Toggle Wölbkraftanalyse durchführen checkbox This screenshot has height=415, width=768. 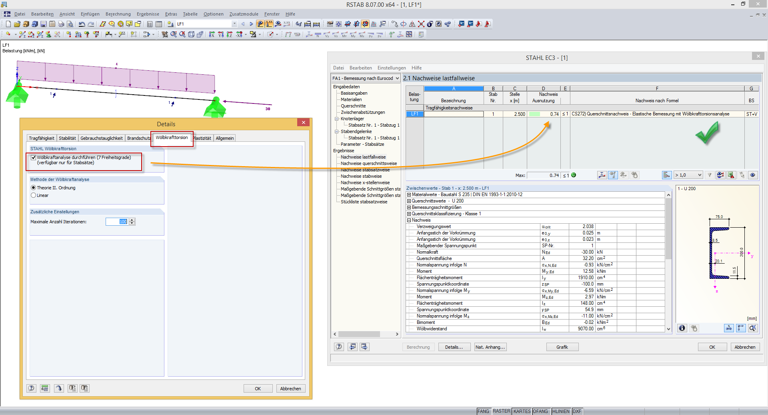pyautogui.click(x=34, y=157)
